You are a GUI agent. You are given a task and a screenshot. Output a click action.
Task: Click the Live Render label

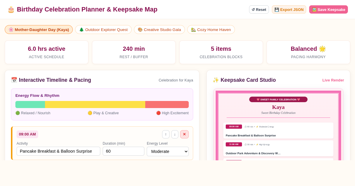[333, 80]
